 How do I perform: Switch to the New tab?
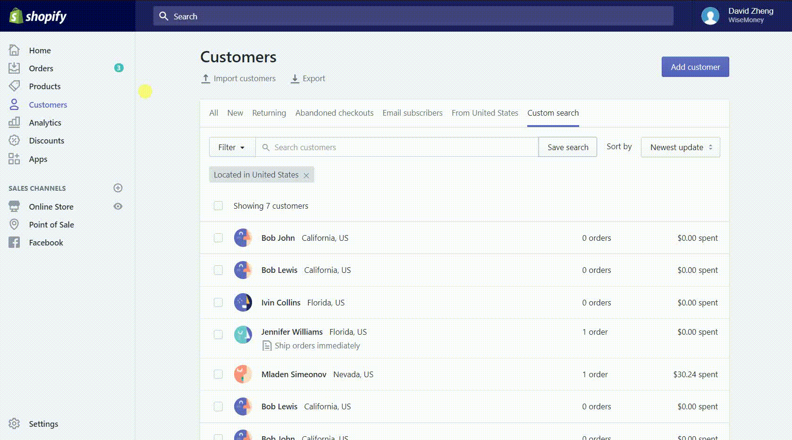coord(235,113)
